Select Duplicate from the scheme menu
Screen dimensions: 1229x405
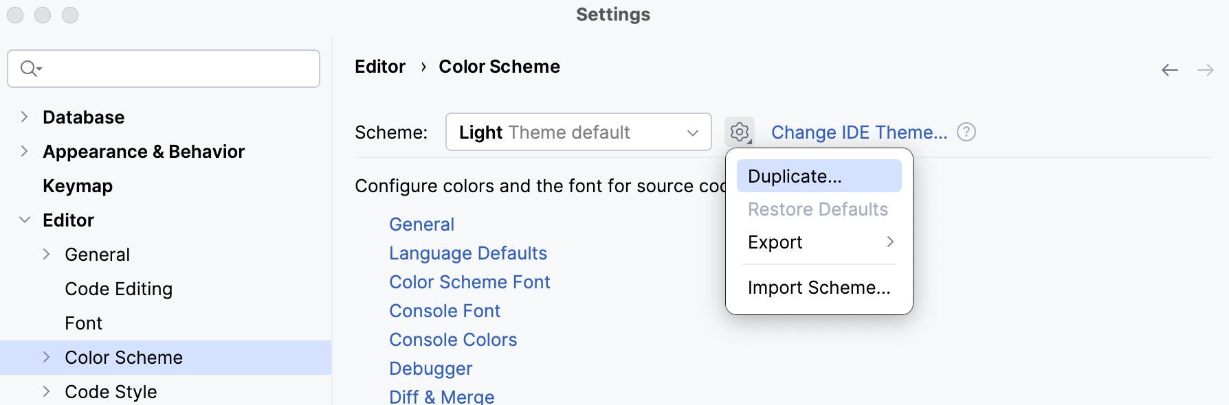coord(795,176)
